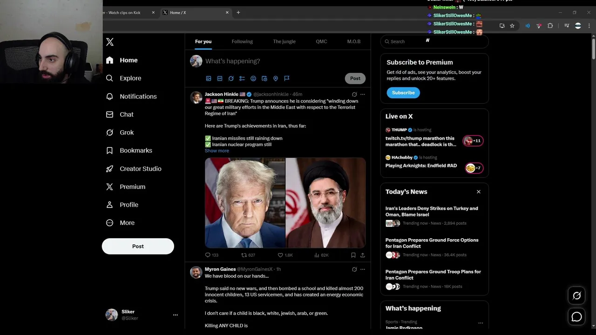Screen dimensions: 596x335
Task: Like Jackson Hinkle post
Action: click(285, 255)
